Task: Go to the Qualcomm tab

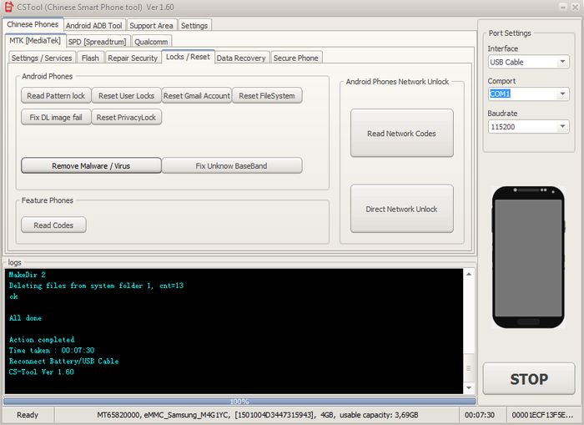Action: [151, 41]
